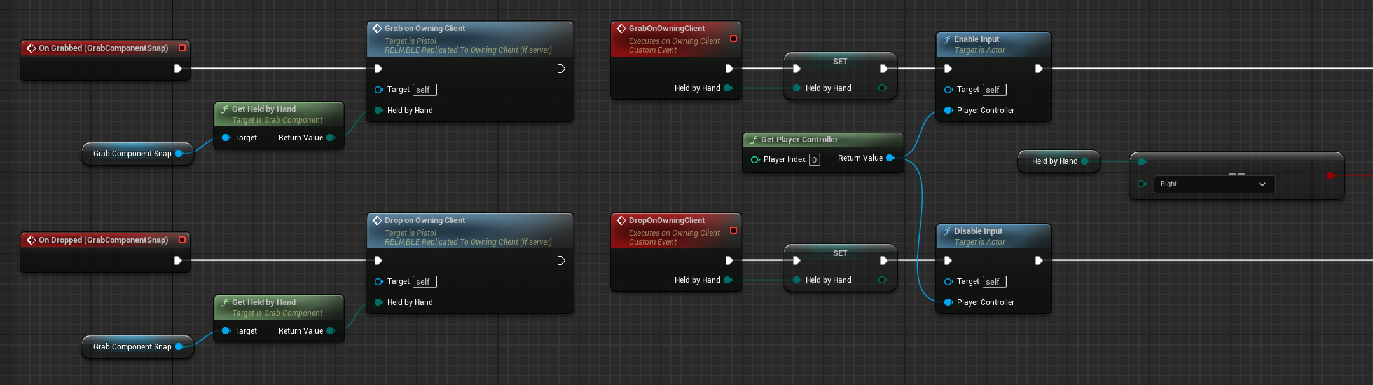The height and width of the screenshot is (385, 1373).
Task: Click exec output of SET node before Enable Input
Action: 883,69
